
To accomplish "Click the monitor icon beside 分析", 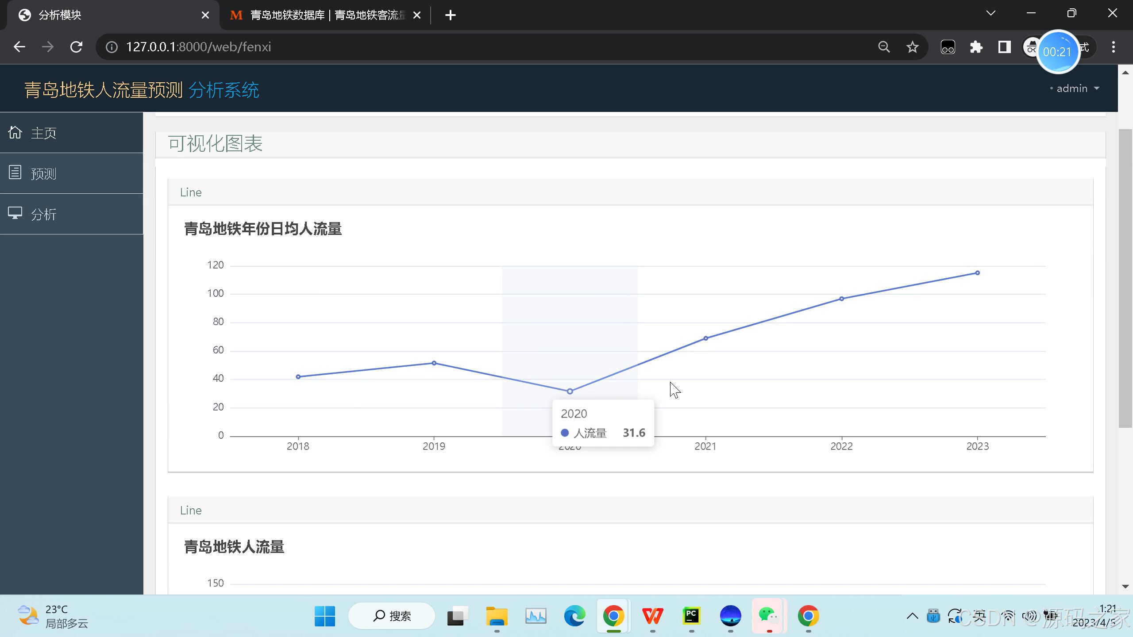I will pos(15,214).
